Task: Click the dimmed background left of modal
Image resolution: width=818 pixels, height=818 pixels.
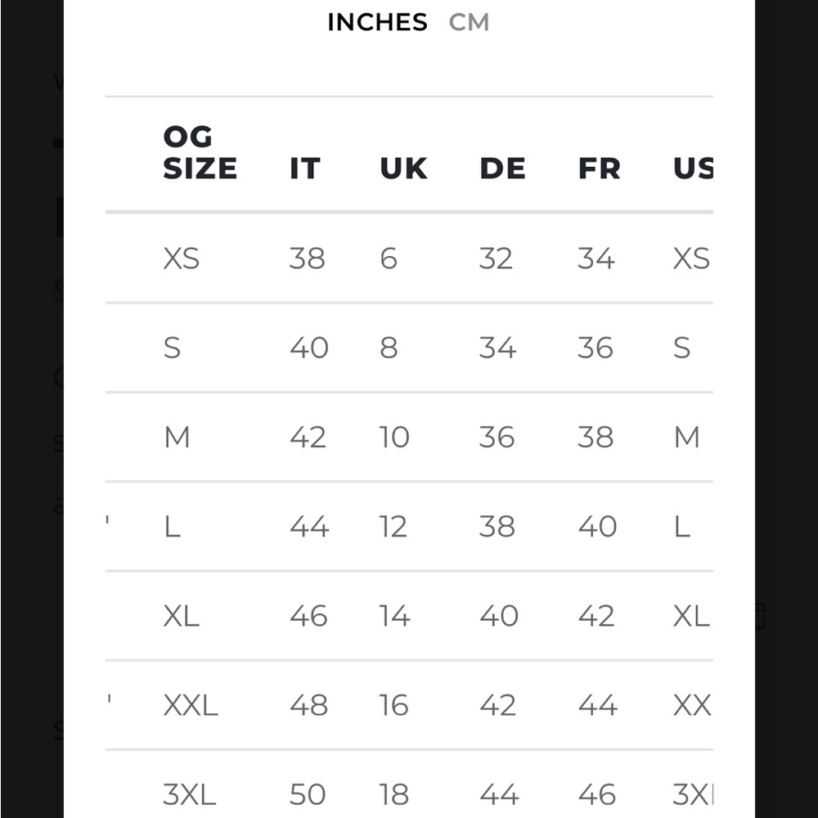Action: pyautogui.click(x=31, y=409)
